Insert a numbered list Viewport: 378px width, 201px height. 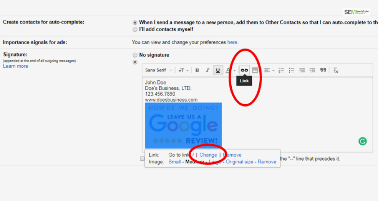coord(281,70)
